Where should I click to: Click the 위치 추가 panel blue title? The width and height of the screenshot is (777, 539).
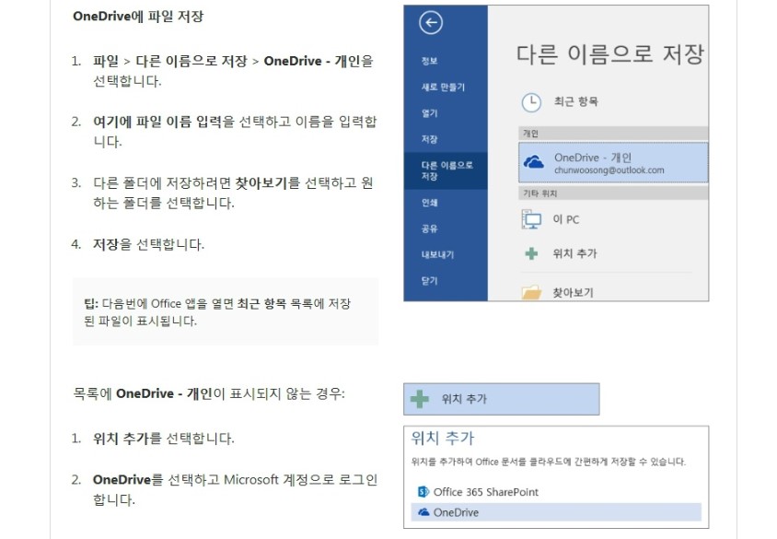(443, 438)
